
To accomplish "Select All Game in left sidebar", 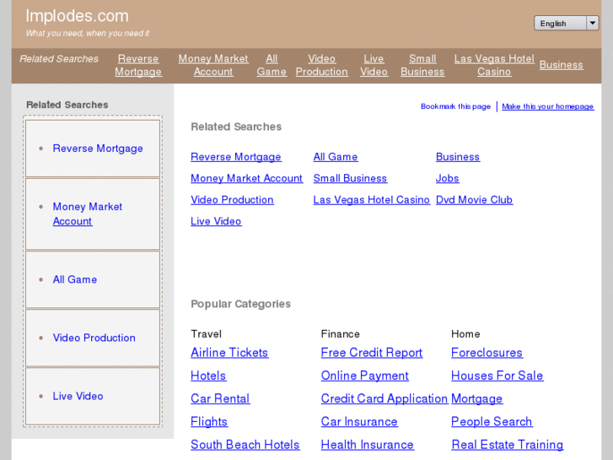I will click(x=75, y=279).
